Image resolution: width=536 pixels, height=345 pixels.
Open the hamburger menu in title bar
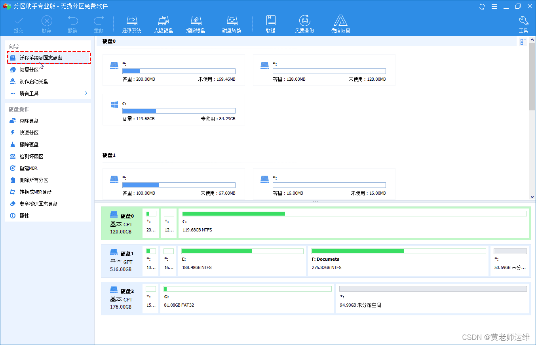[494, 6]
